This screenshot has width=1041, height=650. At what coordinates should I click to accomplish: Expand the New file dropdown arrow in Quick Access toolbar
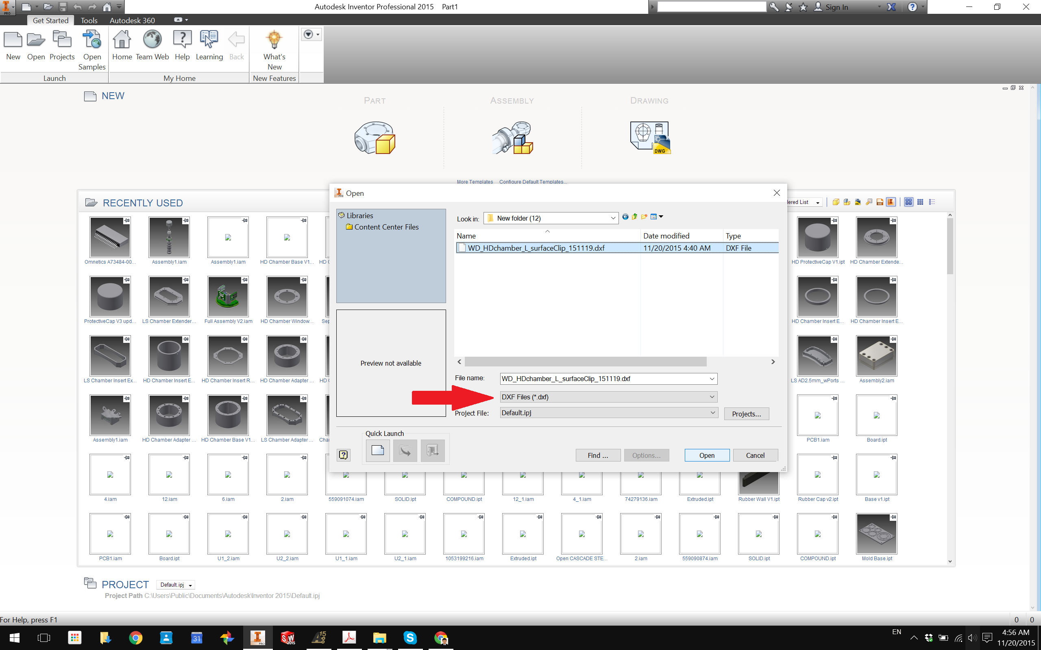(37, 7)
